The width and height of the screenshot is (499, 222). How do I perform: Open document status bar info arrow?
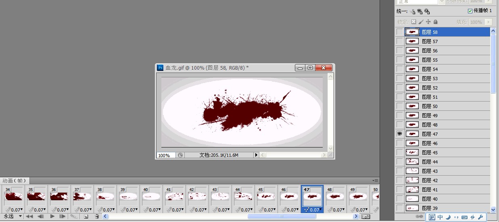click(256, 155)
